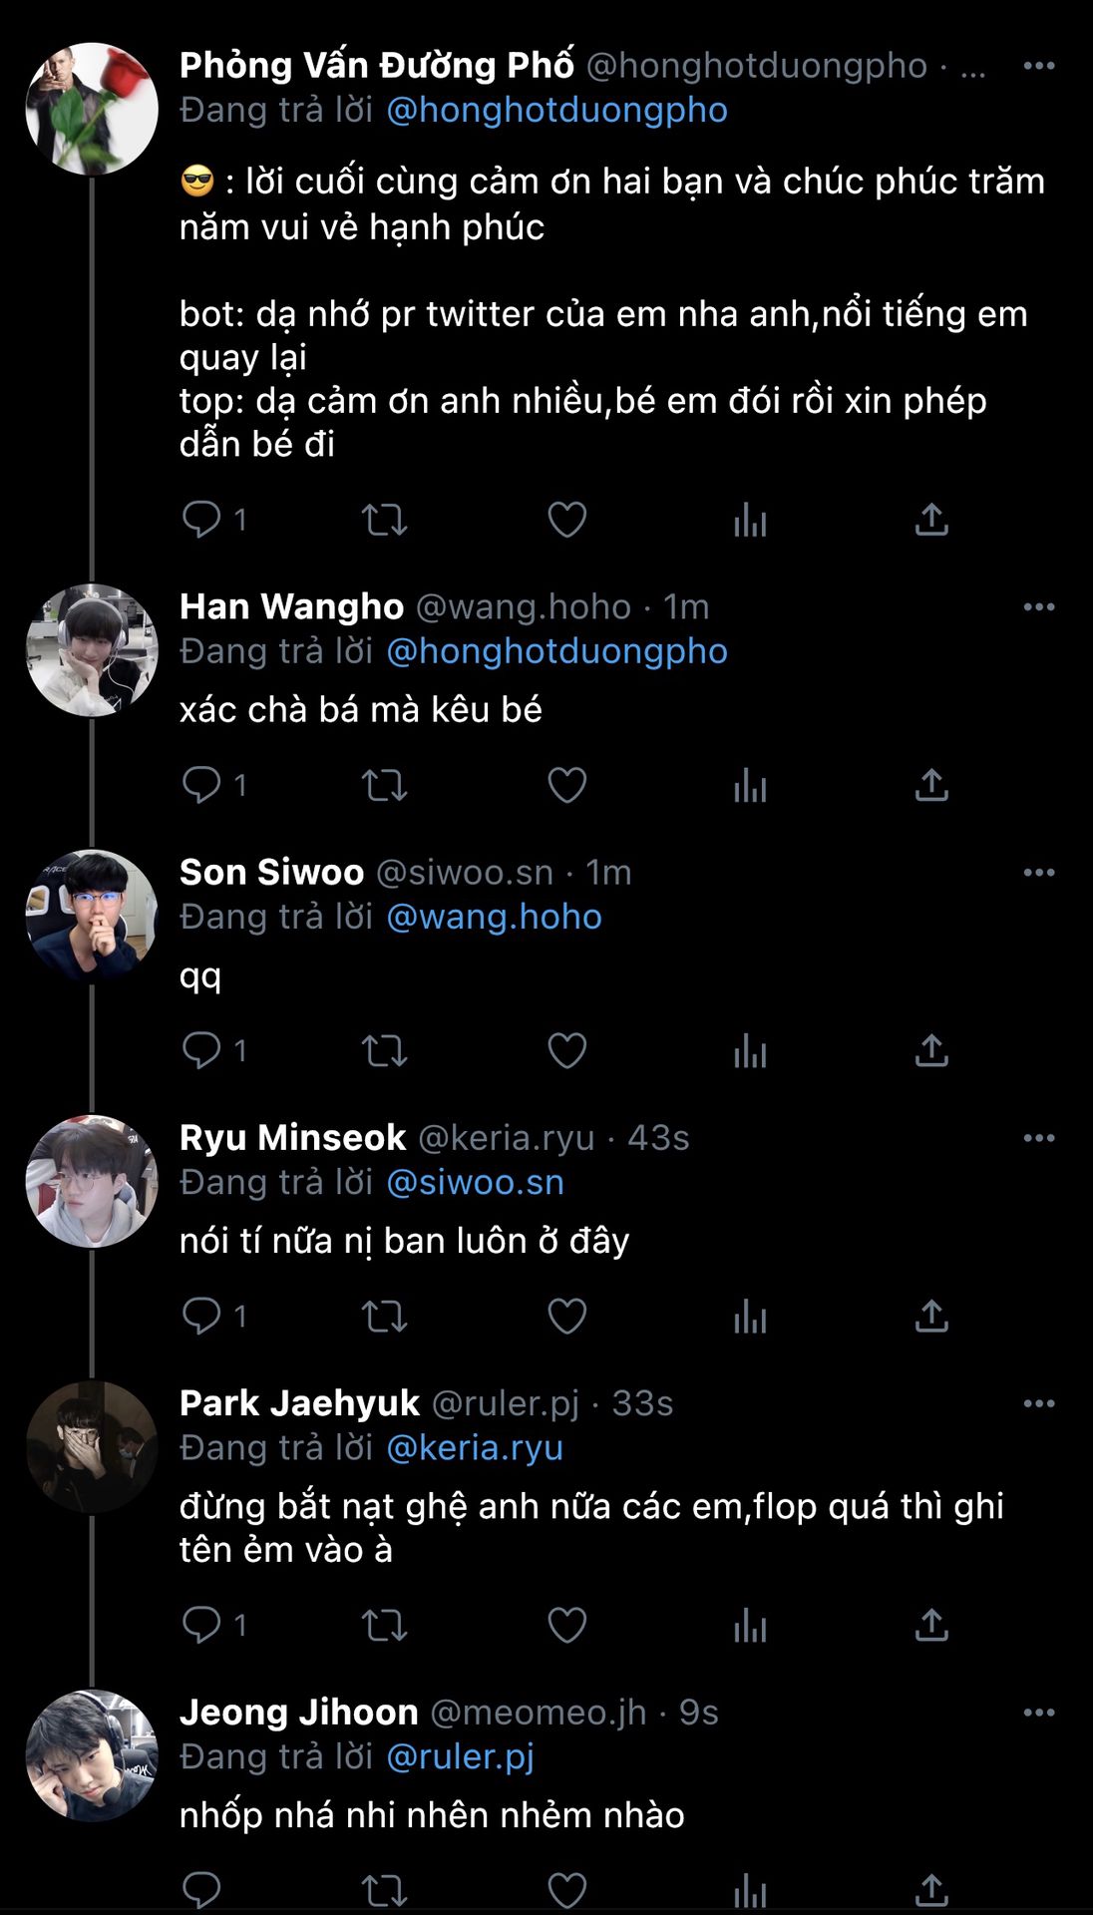The image size is (1093, 1915).
Task: Reply to Ryu Minseok's comment
Action: tap(201, 1316)
